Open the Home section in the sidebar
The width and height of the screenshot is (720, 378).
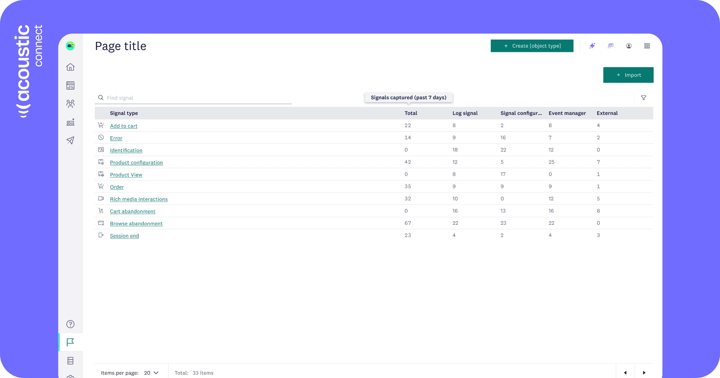click(70, 67)
